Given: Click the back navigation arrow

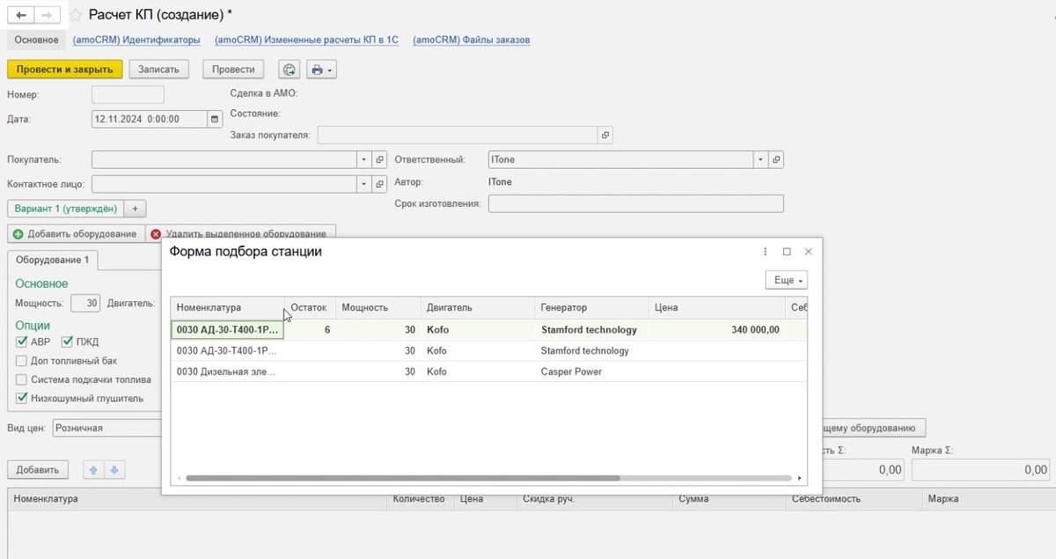Looking at the screenshot, I should [x=21, y=15].
